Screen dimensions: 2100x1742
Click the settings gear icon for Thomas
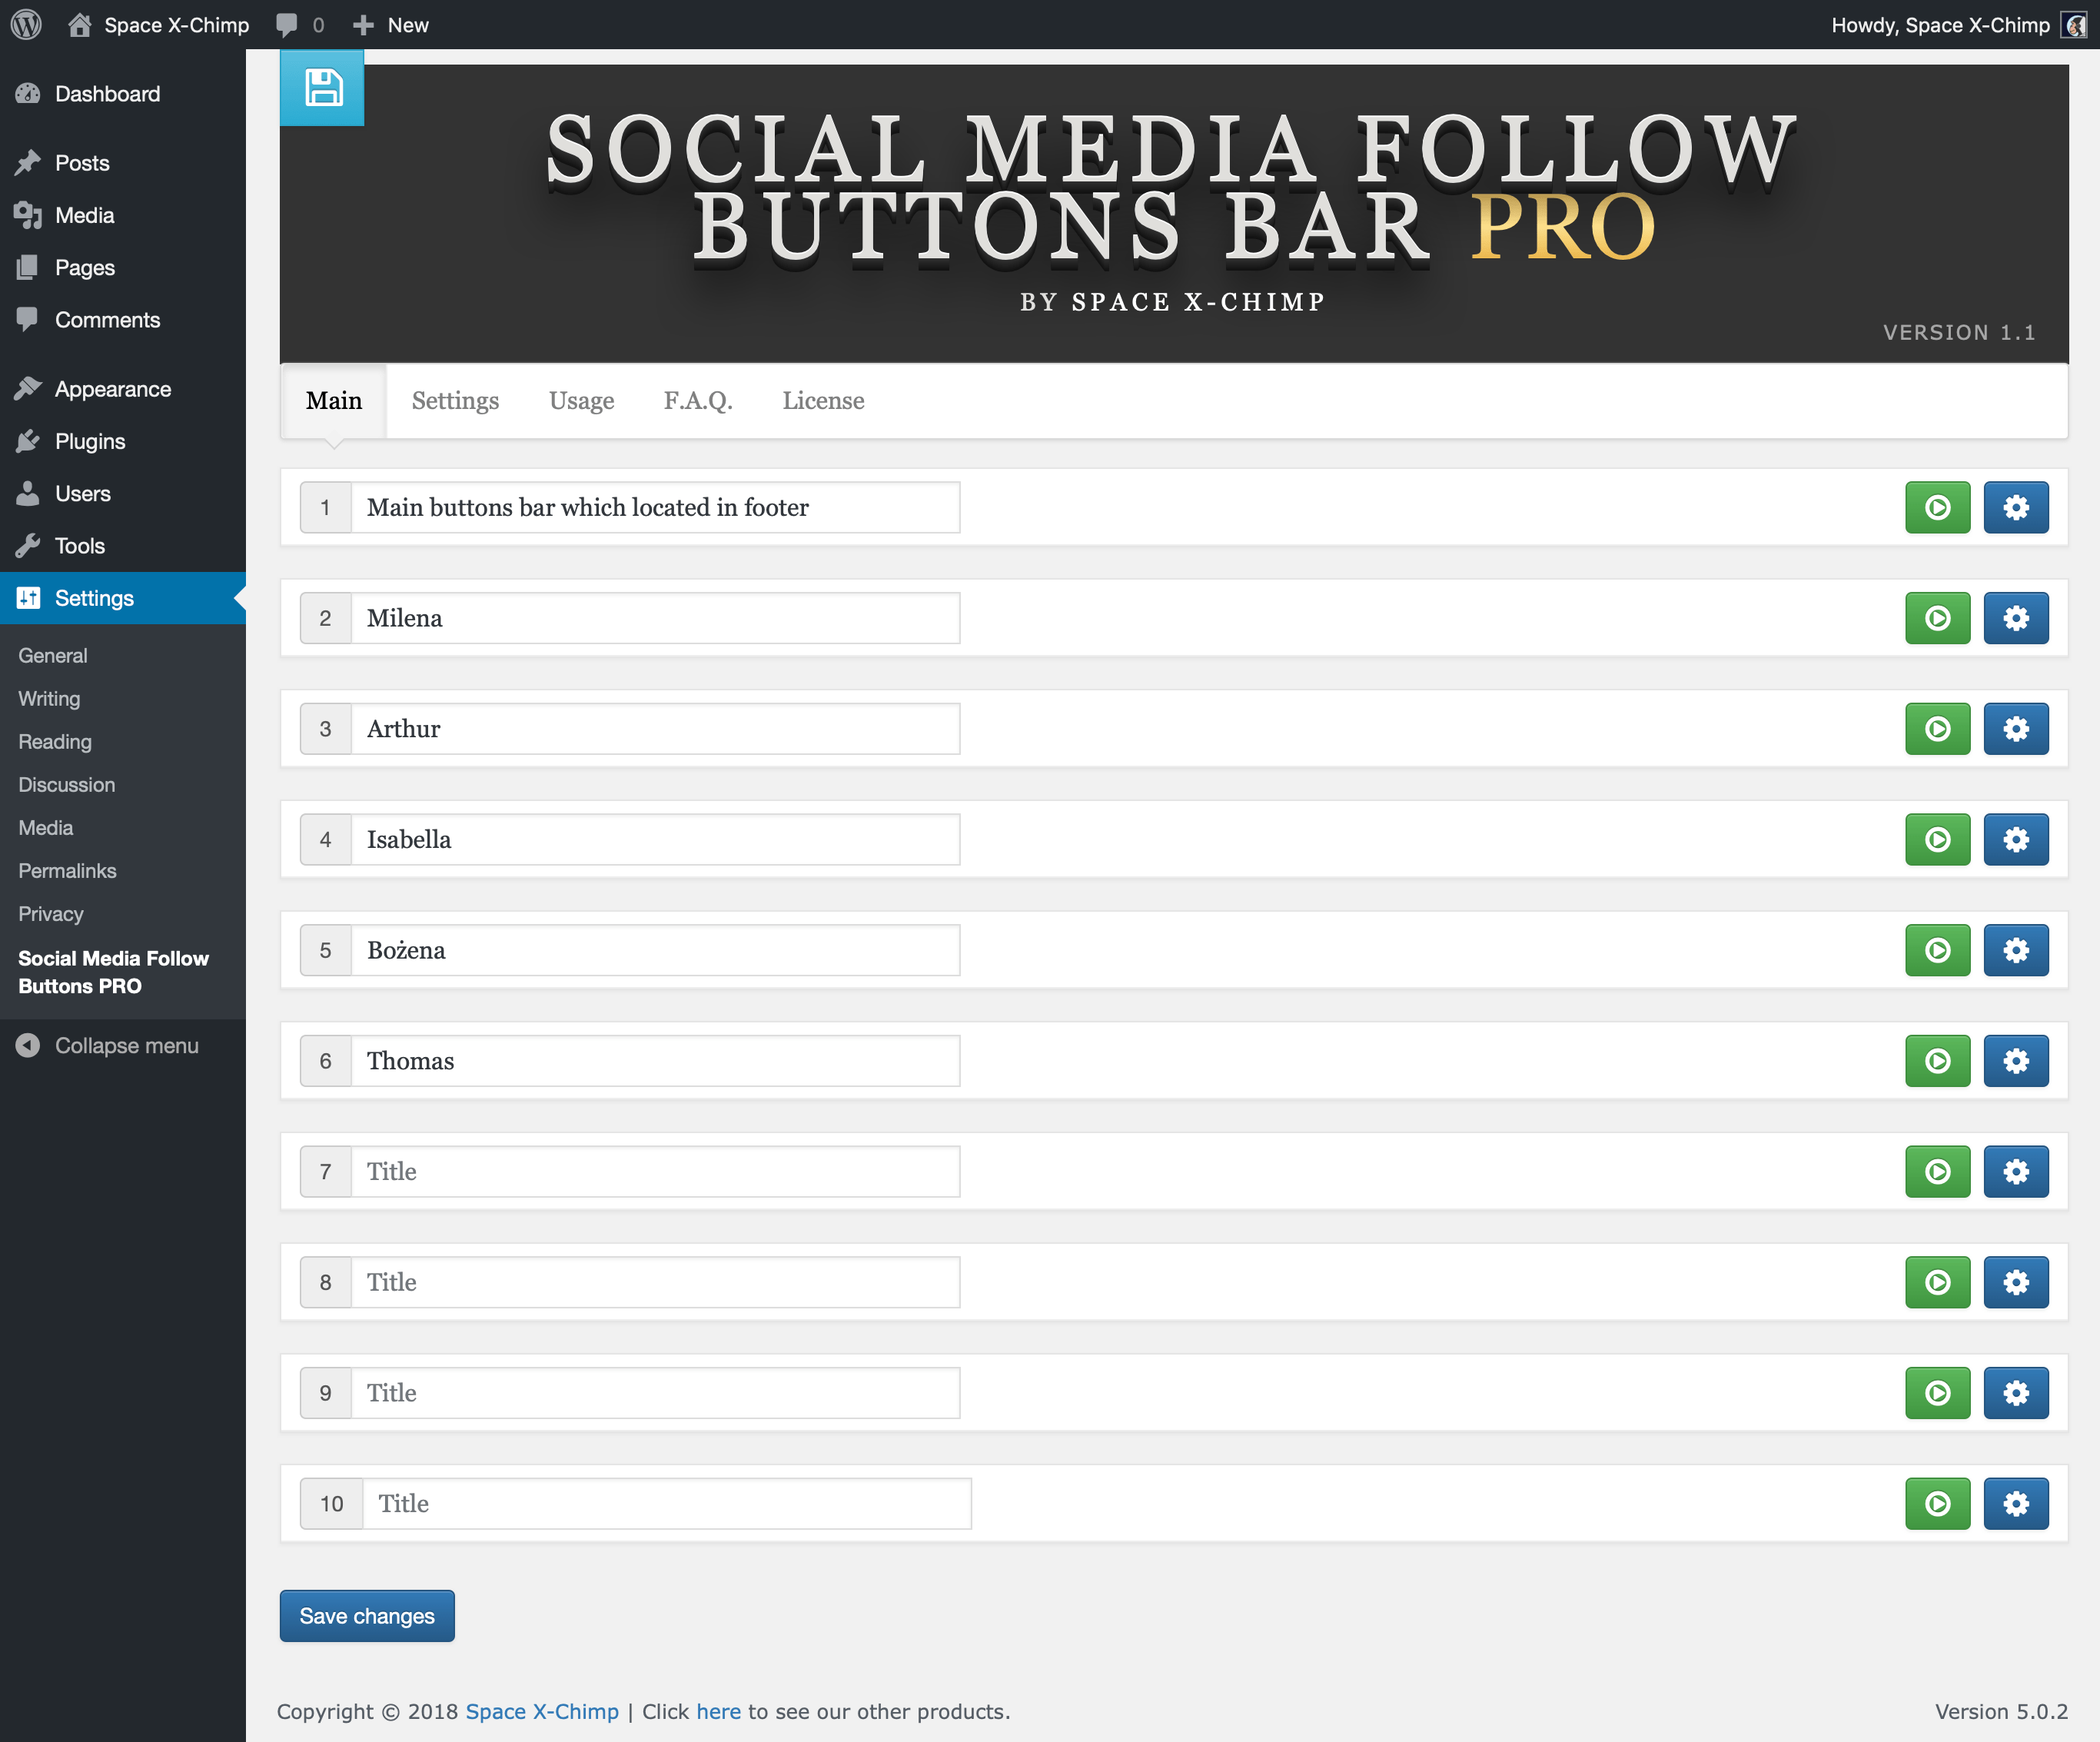click(2016, 1060)
